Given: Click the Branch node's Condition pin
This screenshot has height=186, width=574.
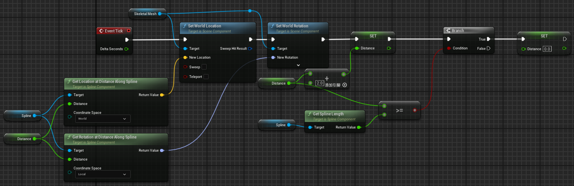Looking at the screenshot, I should [x=448, y=48].
